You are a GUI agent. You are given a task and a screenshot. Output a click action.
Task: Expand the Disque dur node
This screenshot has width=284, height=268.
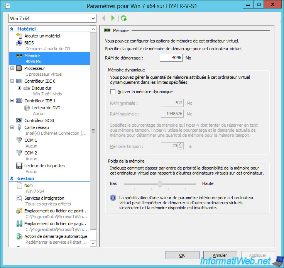tap(19, 88)
